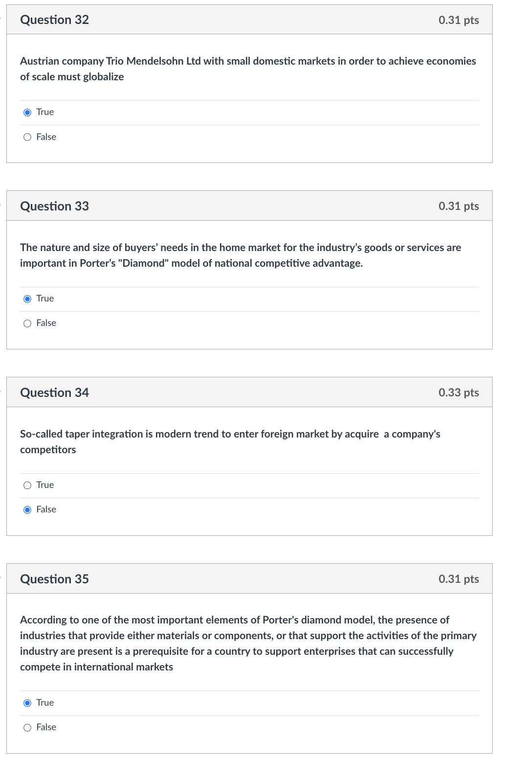Click the Question 33 header title
Screen dimensions: 524x760
pos(54,206)
